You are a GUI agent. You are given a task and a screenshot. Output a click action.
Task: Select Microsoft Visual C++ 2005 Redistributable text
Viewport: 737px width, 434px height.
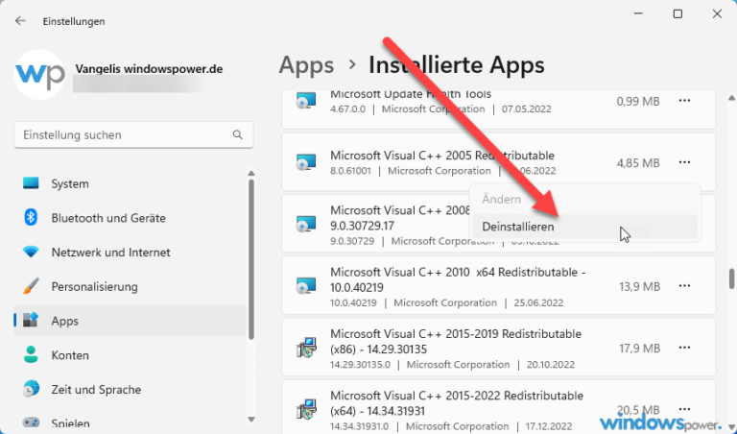coord(442,156)
